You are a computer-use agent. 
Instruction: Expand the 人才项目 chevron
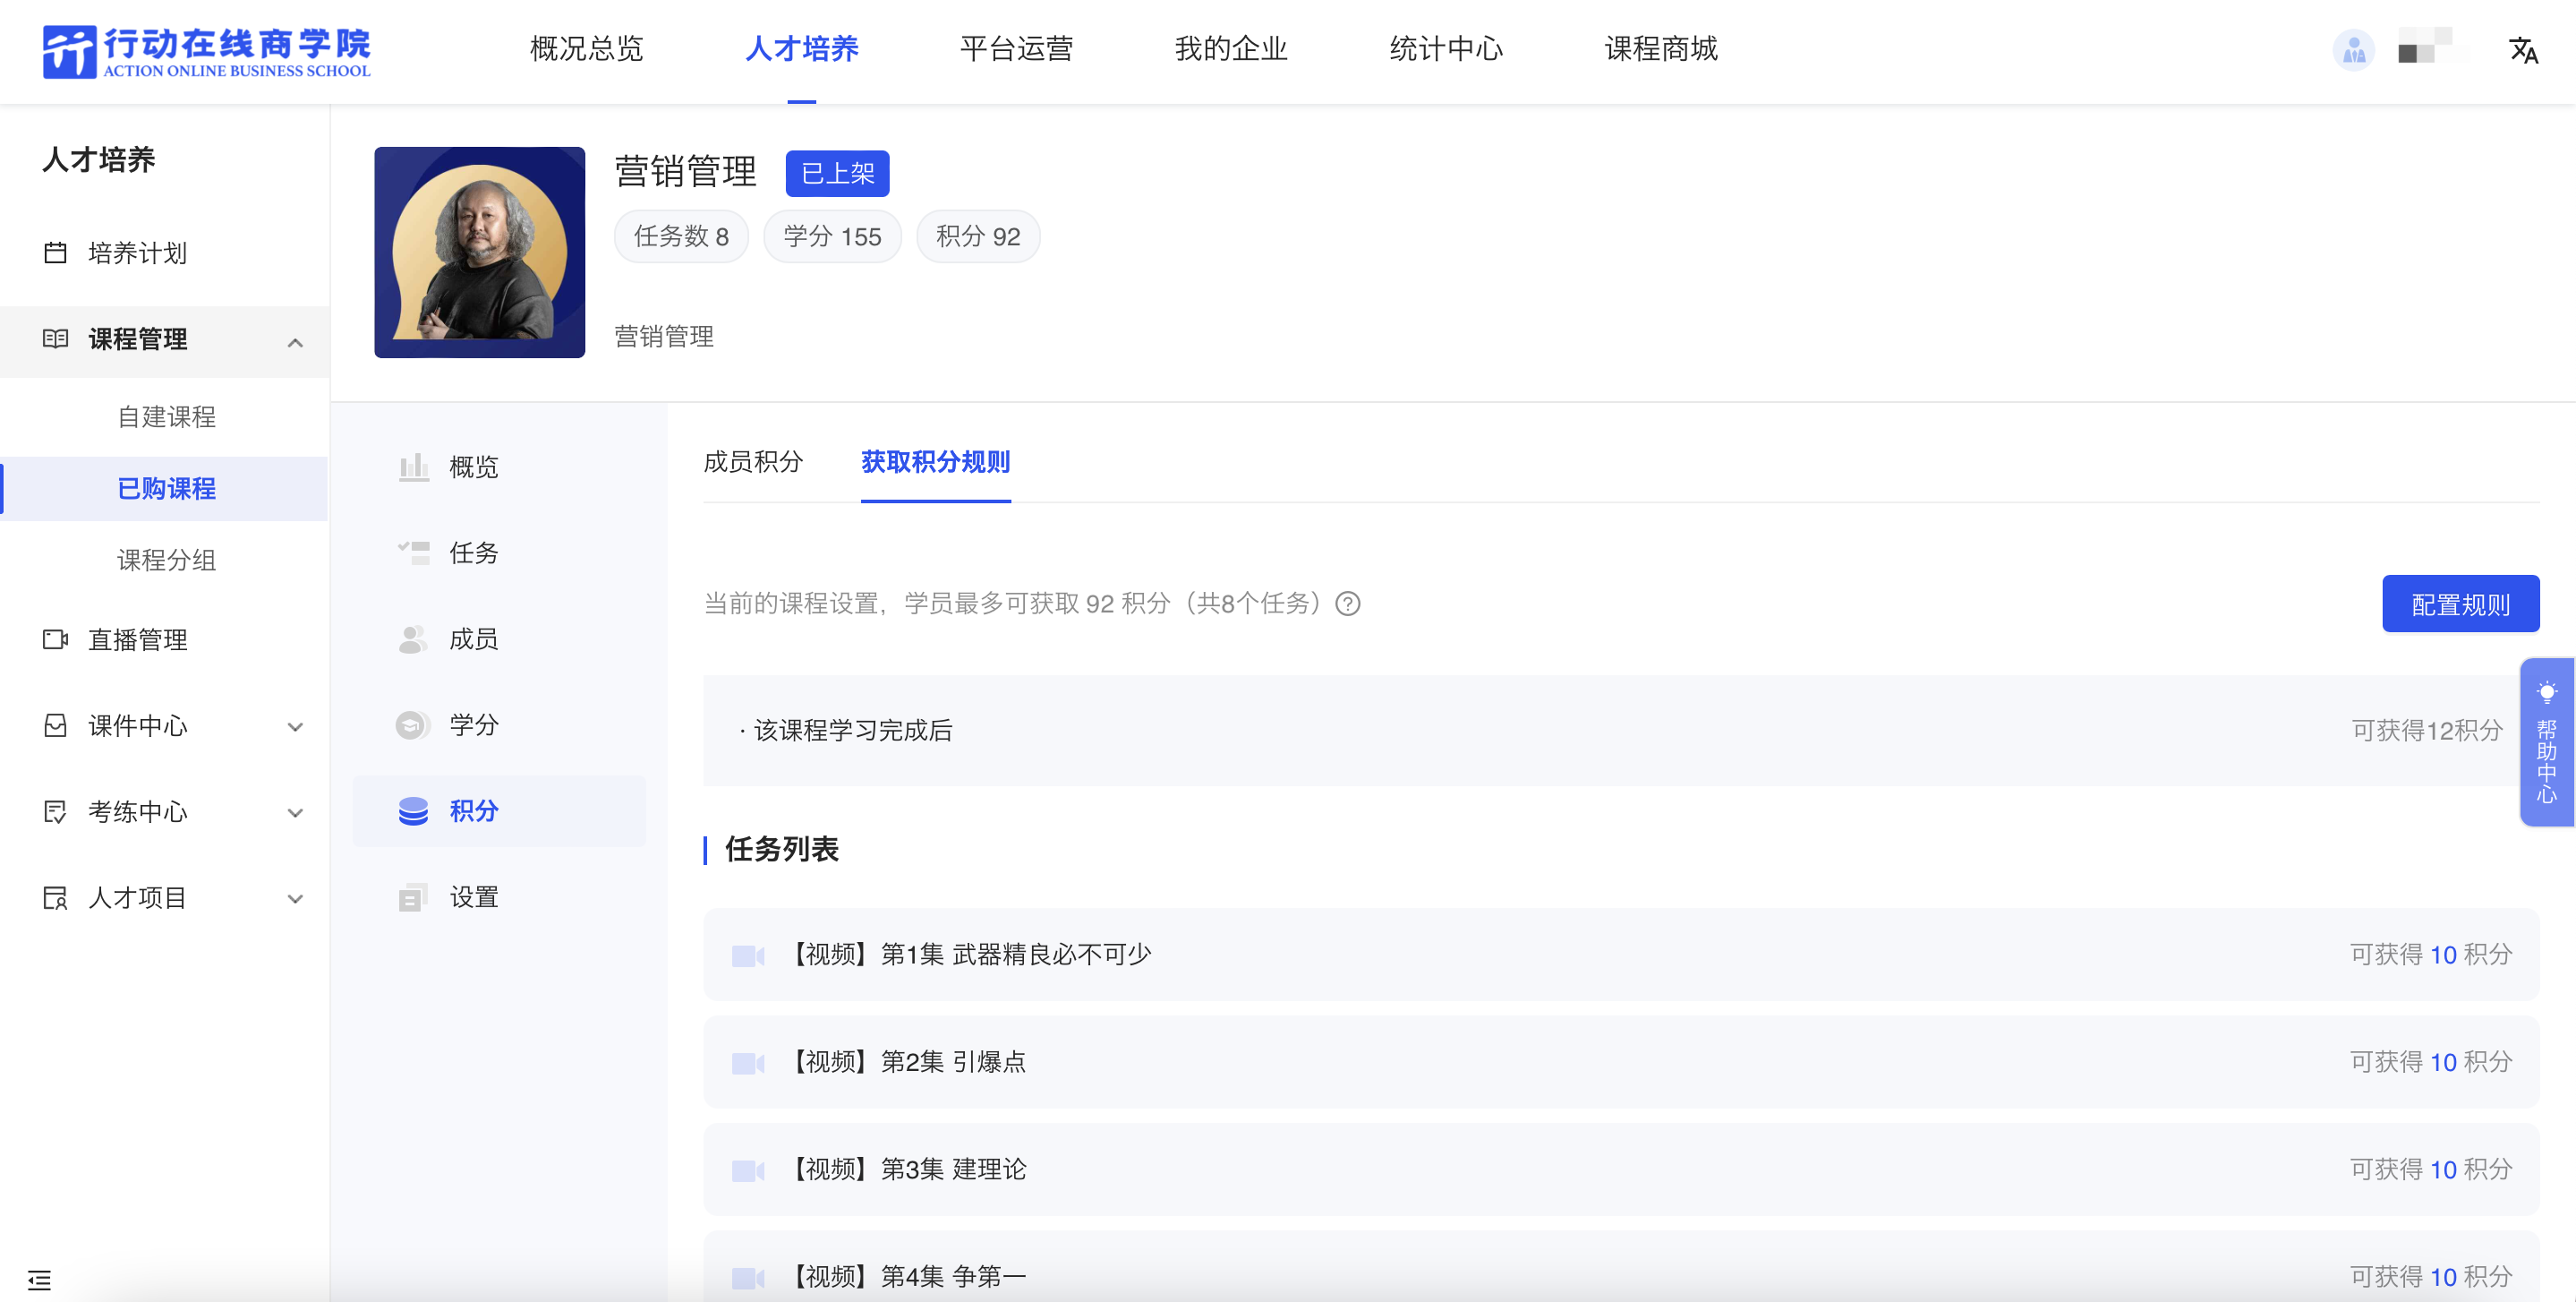pos(295,899)
